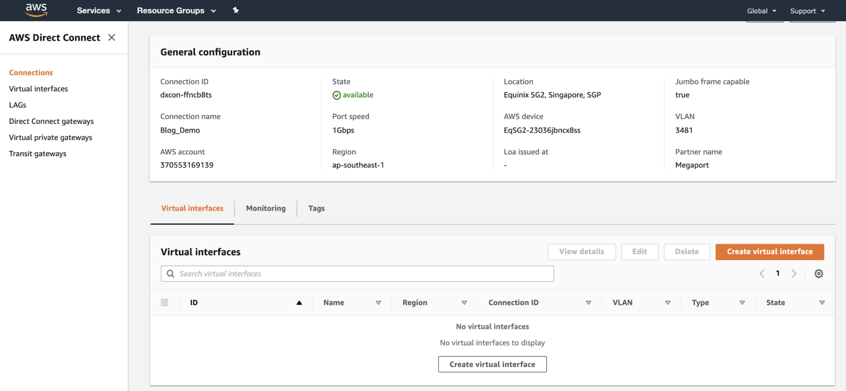Click the magnifier icon in the search bar
This screenshot has width=846, height=391.
[170, 273]
